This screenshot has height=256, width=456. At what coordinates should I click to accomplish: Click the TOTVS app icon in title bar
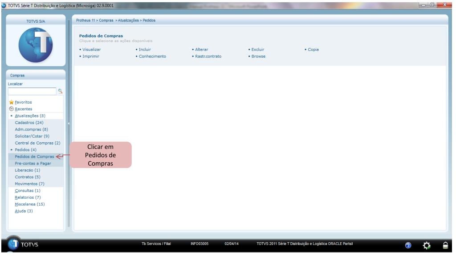(x=4, y=5)
